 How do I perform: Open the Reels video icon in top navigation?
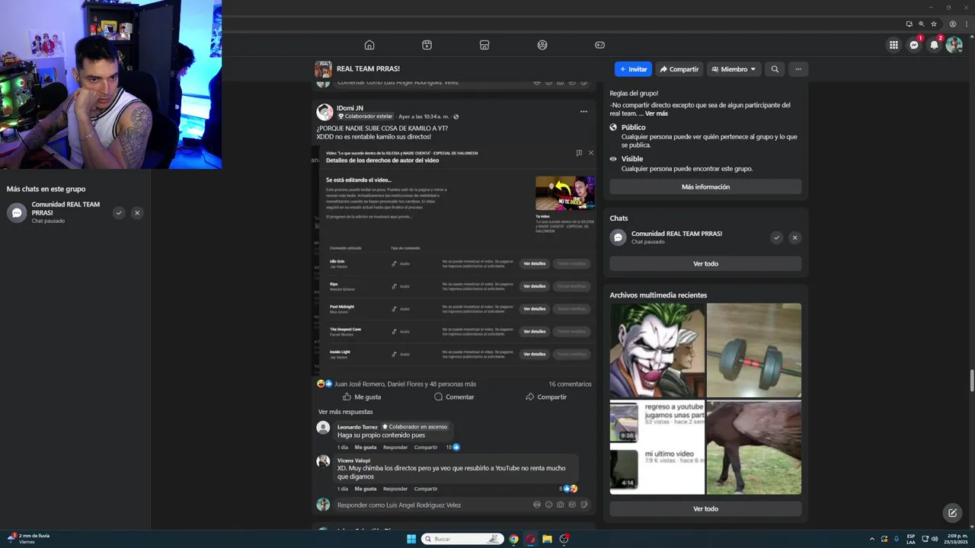[x=427, y=45]
